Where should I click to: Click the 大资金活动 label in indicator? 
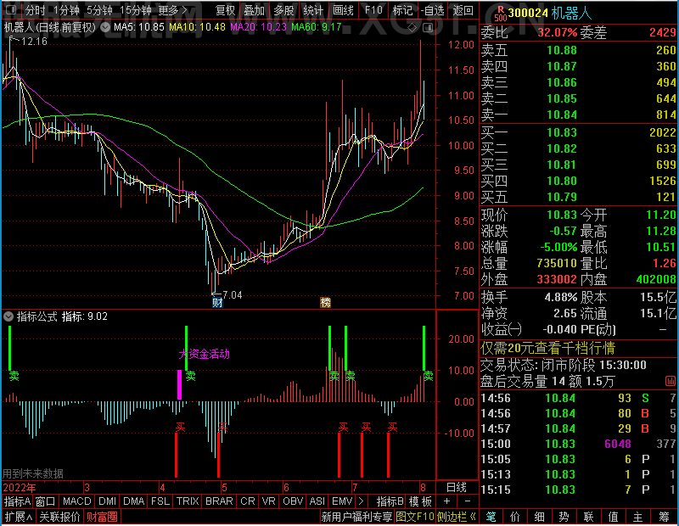(x=204, y=354)
